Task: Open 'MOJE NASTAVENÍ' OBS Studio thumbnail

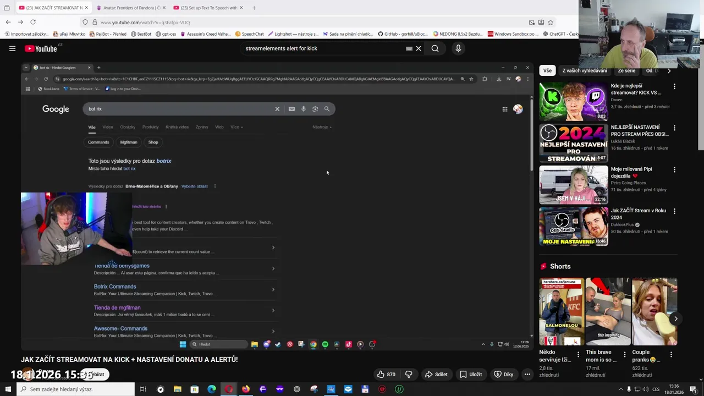Action: click(573, 227)
